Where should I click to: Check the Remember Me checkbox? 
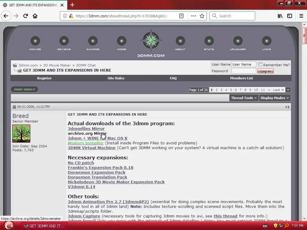[x=261, y=64]
